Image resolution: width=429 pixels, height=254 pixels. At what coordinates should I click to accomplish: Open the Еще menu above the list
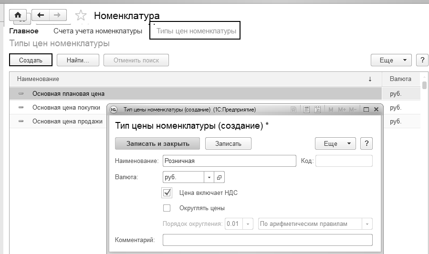click(391, 60)
